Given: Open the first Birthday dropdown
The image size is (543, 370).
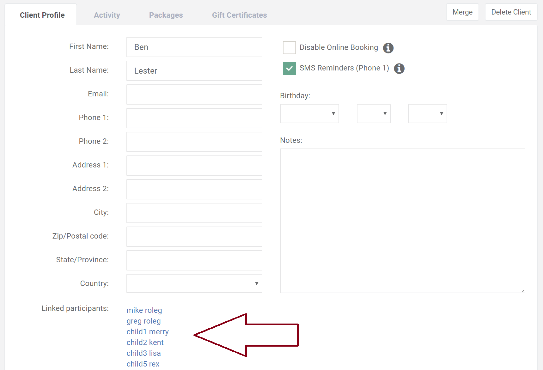Looking at the screenshot, I should click(x=309, y=113).
